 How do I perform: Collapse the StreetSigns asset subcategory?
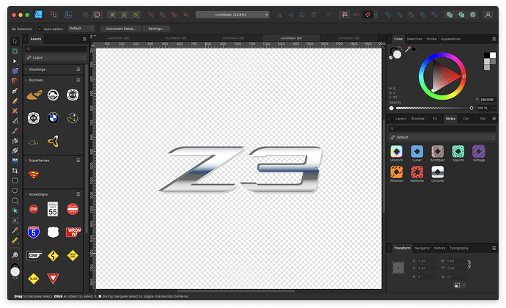point(26,194)
